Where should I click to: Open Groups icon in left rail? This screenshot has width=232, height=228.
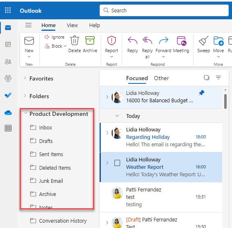[8, 78]
